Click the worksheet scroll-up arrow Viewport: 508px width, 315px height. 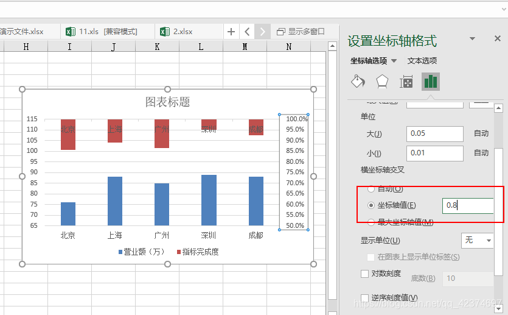pos(332,46)
